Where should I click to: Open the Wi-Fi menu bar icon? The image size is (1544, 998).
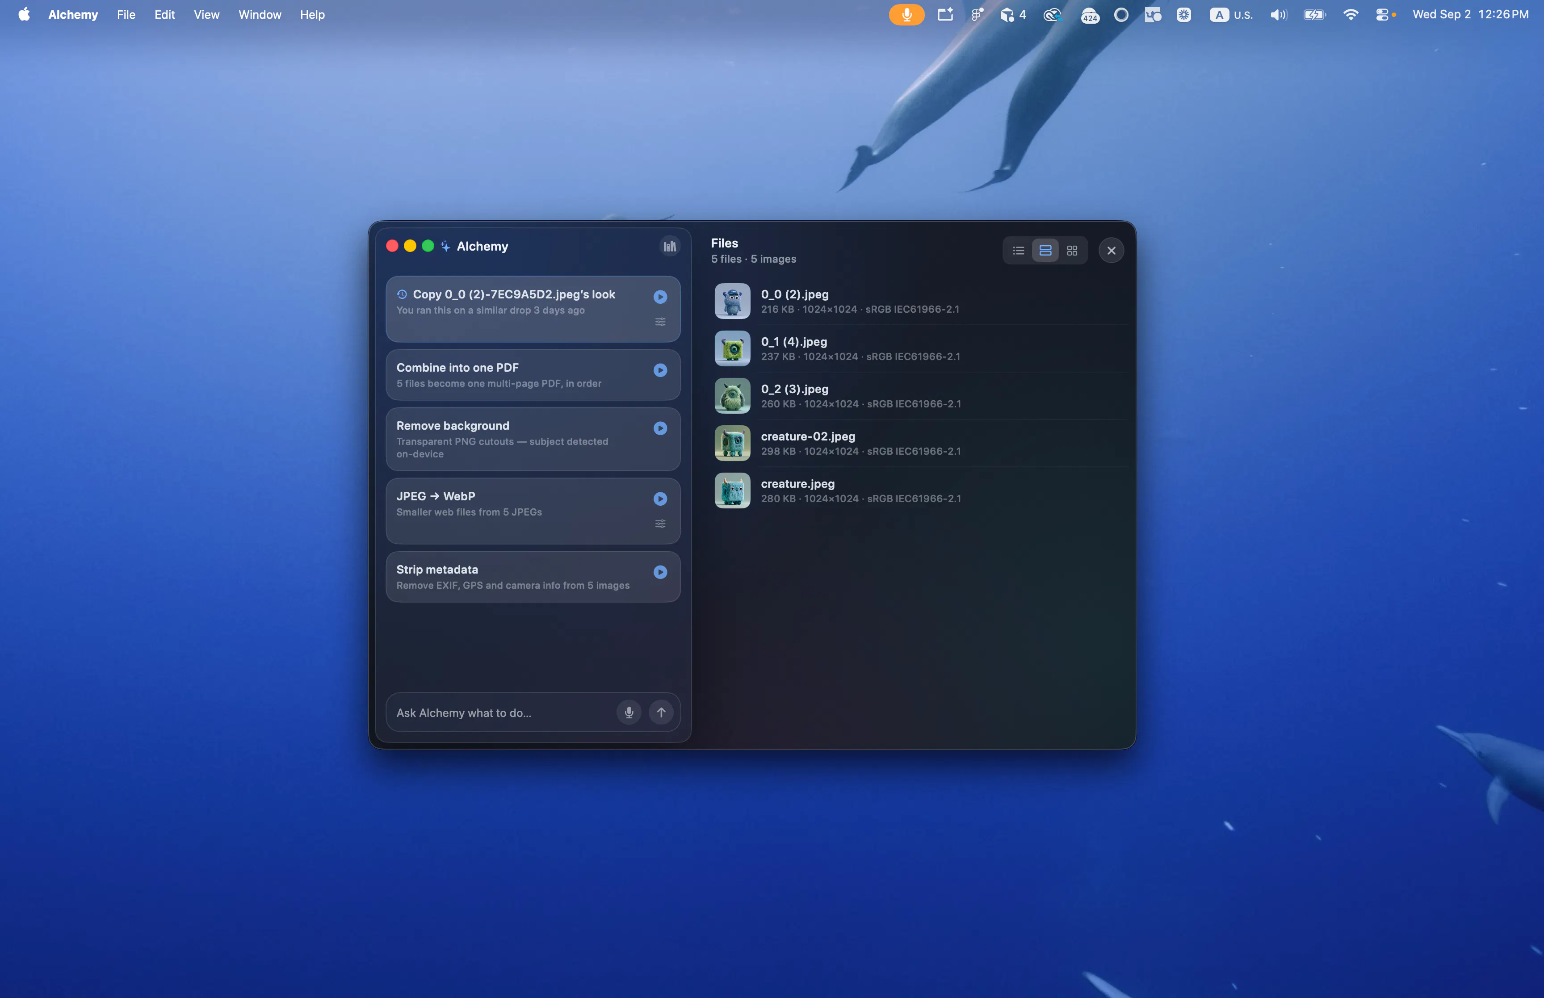tap(1351, 14)
